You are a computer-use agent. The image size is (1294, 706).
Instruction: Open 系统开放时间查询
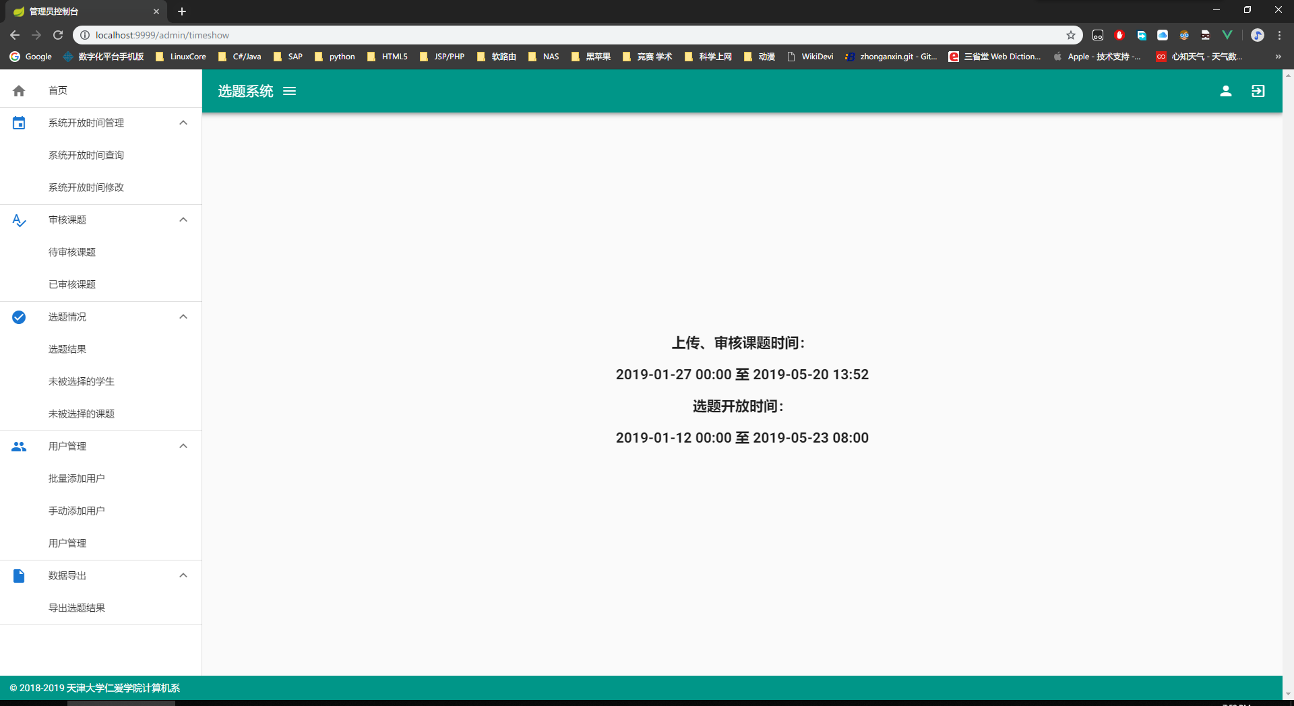(101, 155)
